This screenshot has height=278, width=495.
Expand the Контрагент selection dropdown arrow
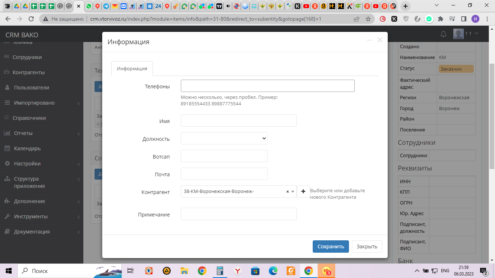pyautogui.click(x=293, y=192)
